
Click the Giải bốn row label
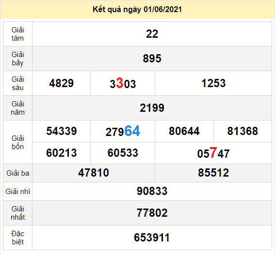pos(18,142)
